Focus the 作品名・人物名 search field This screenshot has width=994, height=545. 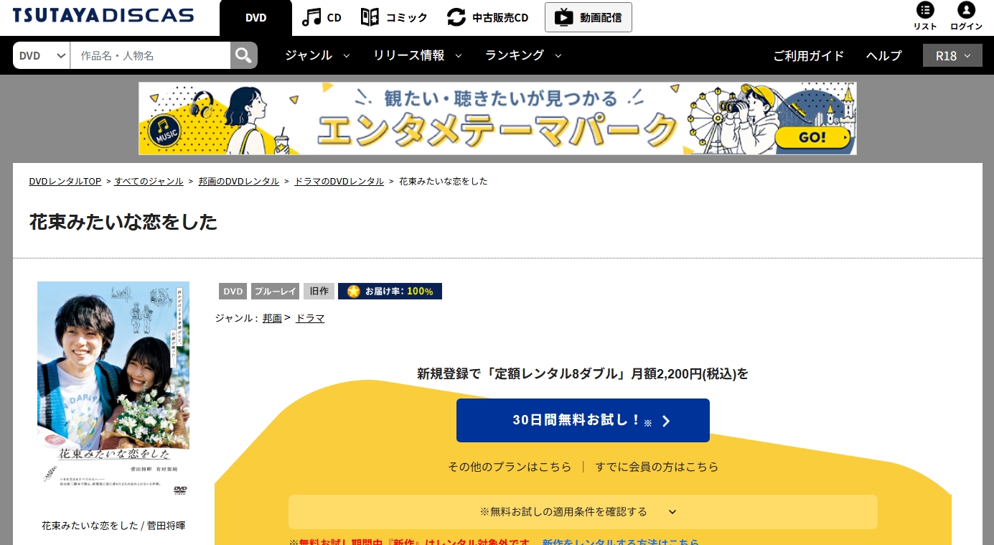point(150,55)
